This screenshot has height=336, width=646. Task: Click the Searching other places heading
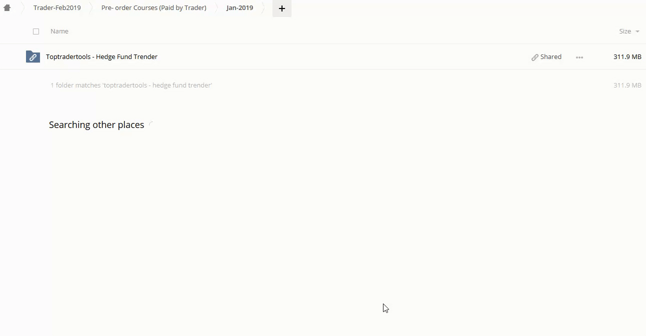[x=96, y=125]
